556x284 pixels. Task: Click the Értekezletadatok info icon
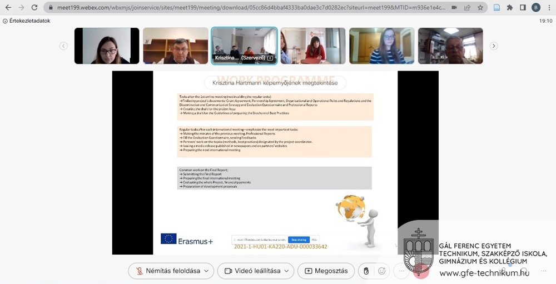[x=5, y=21]
